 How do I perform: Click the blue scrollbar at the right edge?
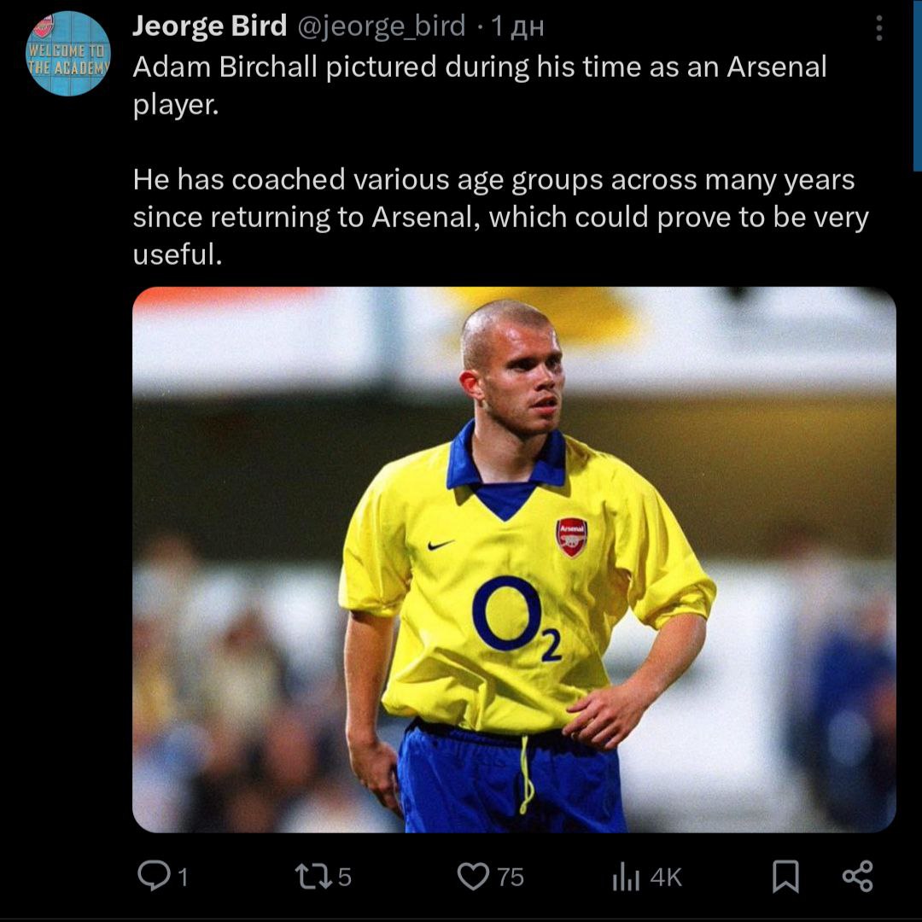tap(917, 85)
